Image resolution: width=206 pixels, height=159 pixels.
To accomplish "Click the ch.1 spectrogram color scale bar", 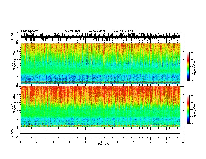I will click(x=188, y=67).
